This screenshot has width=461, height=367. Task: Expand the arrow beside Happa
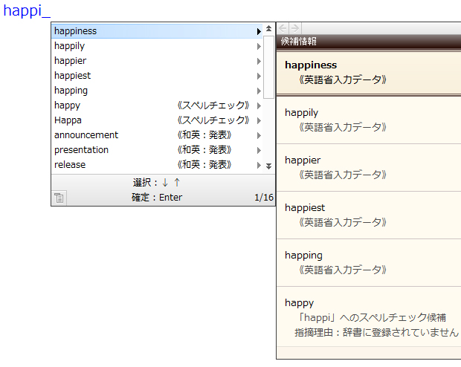(259, 120)
